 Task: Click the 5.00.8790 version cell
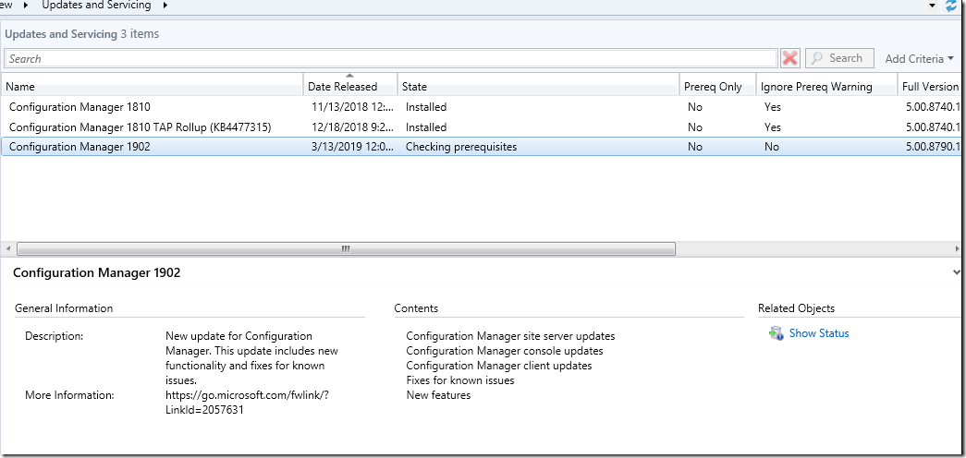[933, 147]
